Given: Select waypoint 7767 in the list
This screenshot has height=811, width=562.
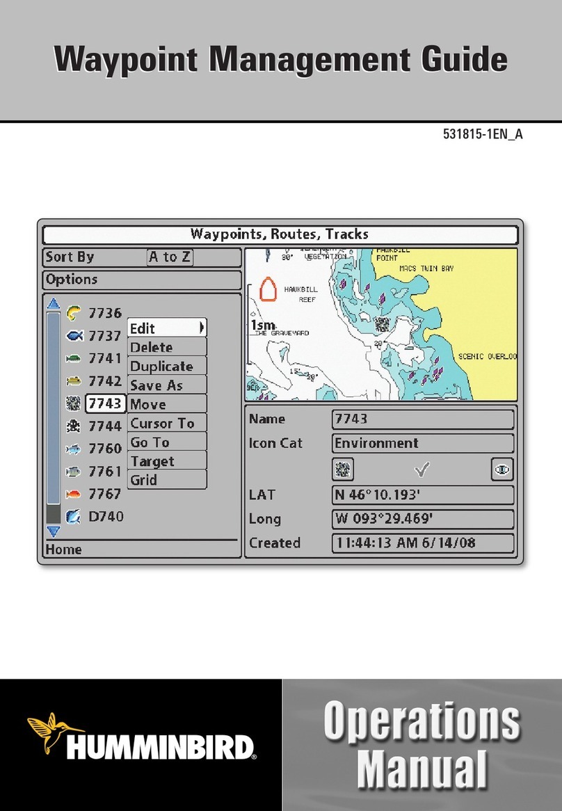Looking at the screenshot, I should coord(105,494).
